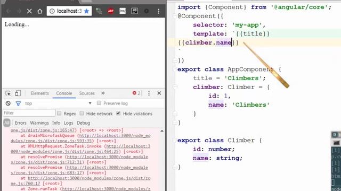The width and height of the screenshot is (341, 191).
Task: View site information icon in address bar
Action: pyautogui.click(x=52, y=11)
